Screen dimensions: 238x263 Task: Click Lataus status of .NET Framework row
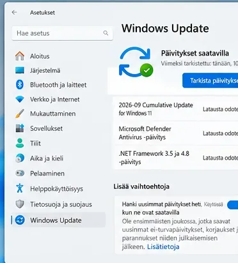coord(220,158)
